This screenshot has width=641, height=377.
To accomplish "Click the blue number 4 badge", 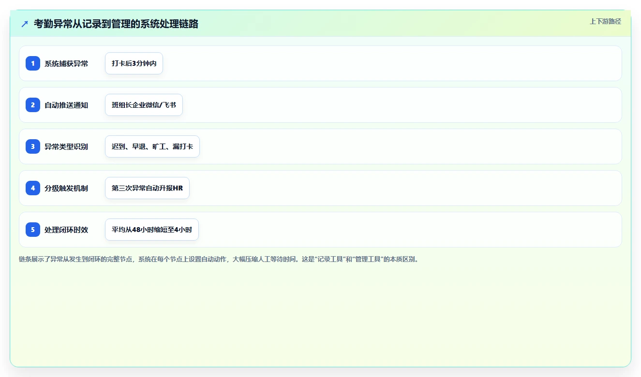I will pyautogui.click(x=33, y=188).
